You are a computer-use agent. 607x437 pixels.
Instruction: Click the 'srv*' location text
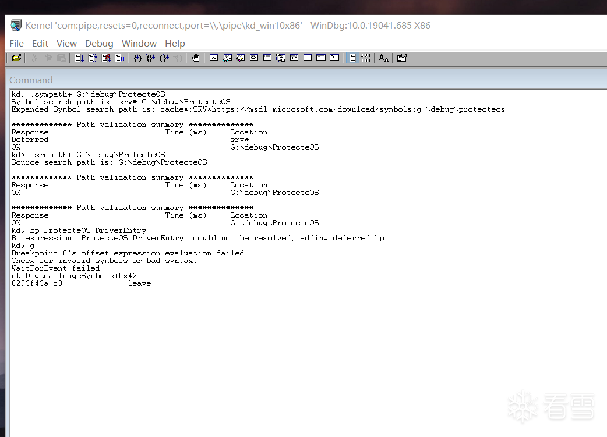[239, 140]
